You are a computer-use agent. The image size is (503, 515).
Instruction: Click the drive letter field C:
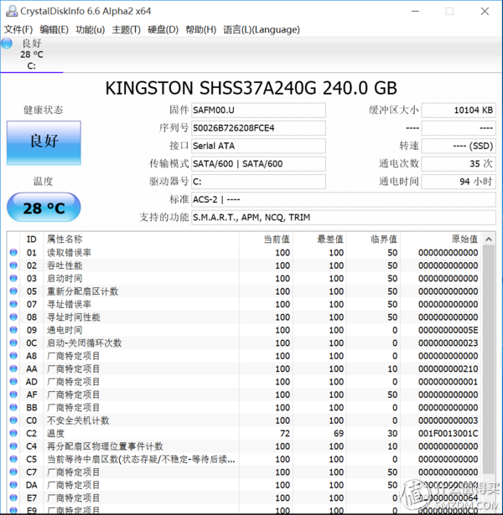coord(258,182)
